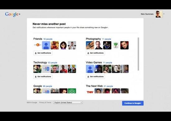This screenshot has height=121, width=171.
Task: Select the green geometric cube avatar in Google circle
Action: pyautogui.click(x=72, y=91)
